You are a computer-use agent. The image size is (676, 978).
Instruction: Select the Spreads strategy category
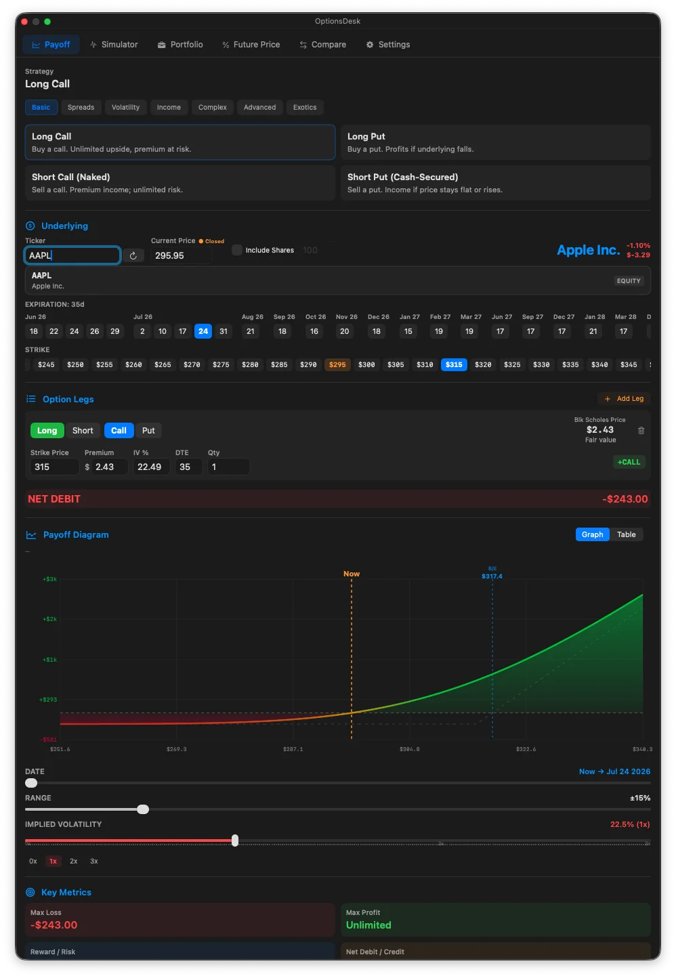(81, 108)
